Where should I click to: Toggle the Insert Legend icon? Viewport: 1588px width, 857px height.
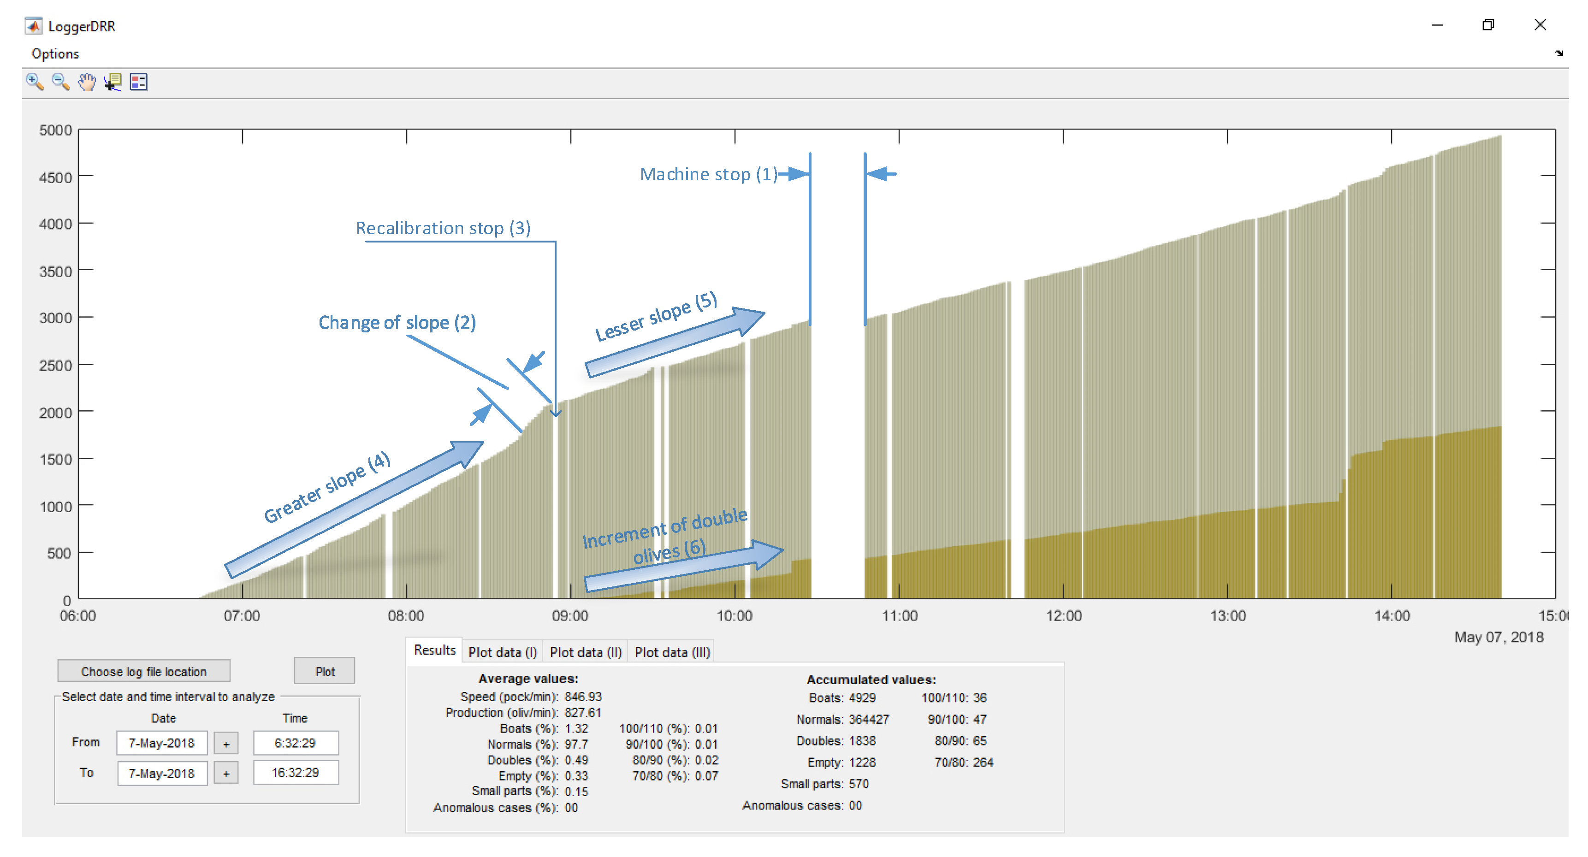coord(139,82)
